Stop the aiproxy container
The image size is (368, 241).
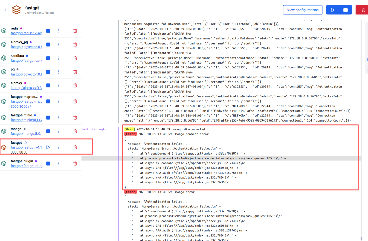[x=48, y=85]
